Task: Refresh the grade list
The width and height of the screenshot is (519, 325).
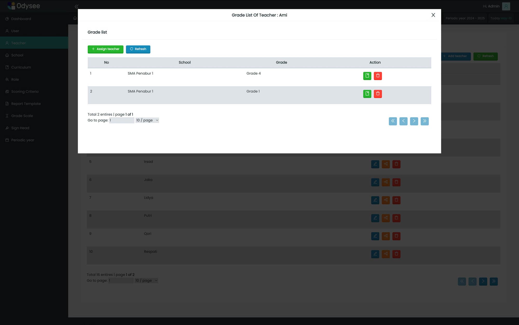Action: pyautogui.click(x=138, y=49)
